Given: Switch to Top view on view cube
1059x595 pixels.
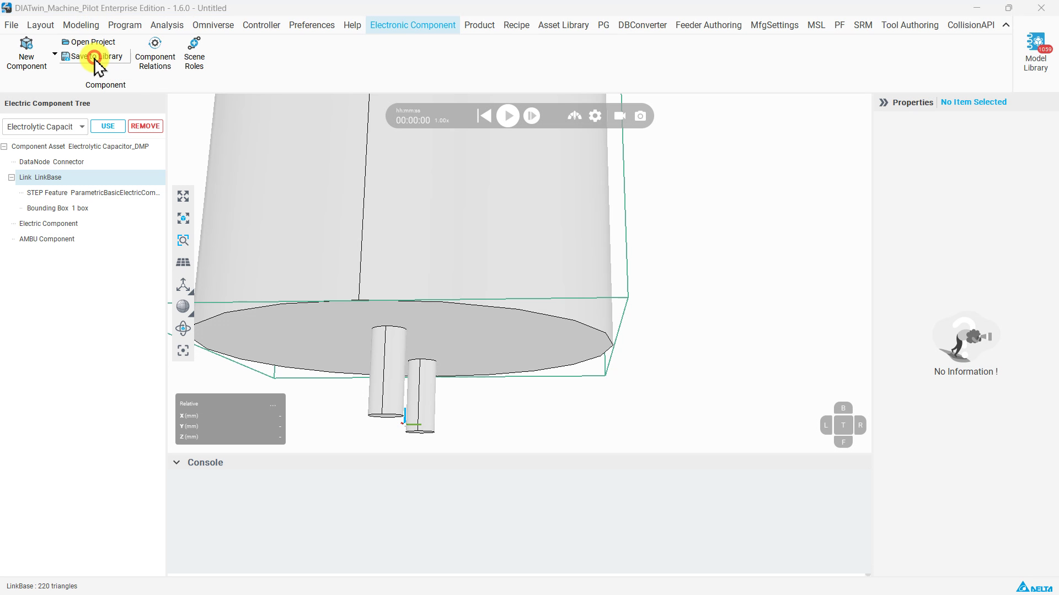Looking at the screenshot, I should point(843,425).
